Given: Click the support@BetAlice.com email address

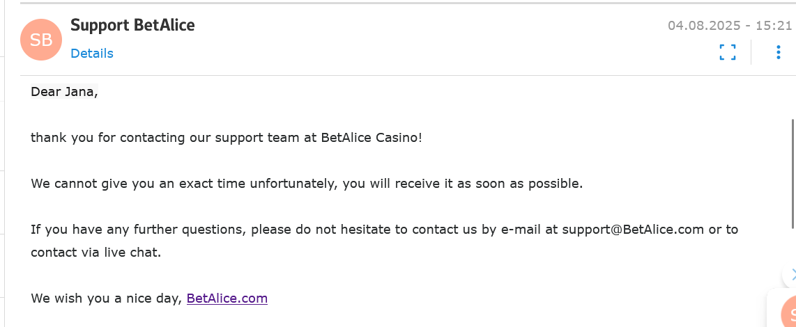Looking at the screenshot, I should click(x=633, y=230).
